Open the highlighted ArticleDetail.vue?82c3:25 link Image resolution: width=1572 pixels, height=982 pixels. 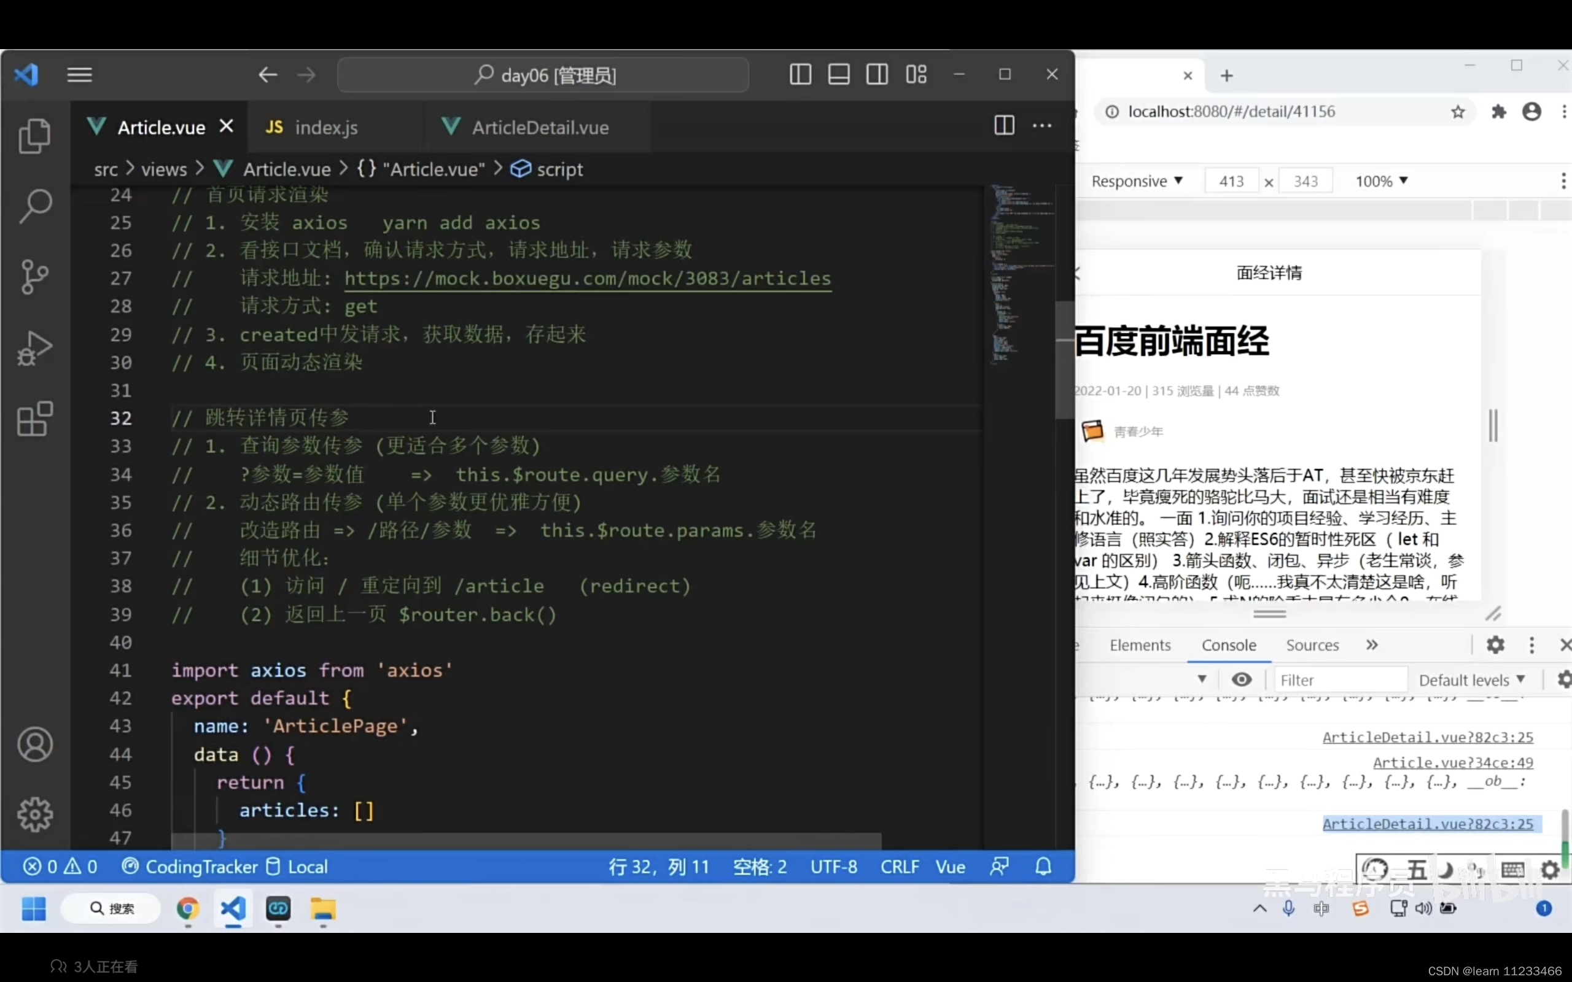tap(1428, 824)
